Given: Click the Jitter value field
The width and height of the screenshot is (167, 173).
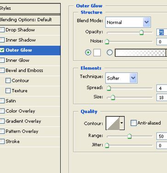Looking at the screenshot, I should click(x=162, y=145).
